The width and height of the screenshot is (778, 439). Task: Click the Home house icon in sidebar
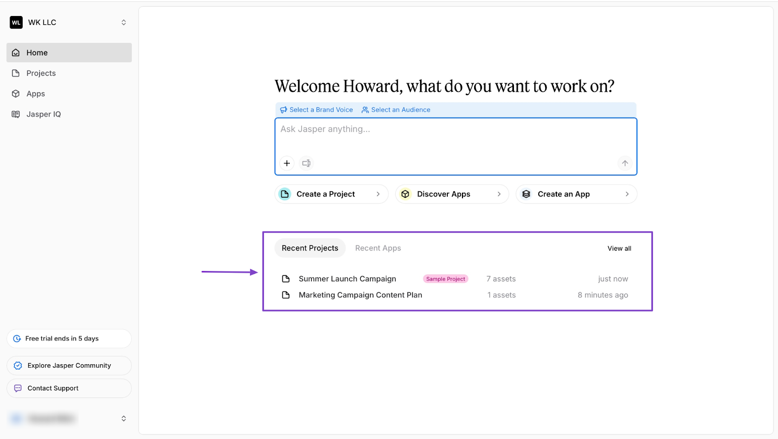tap(16, 52)
